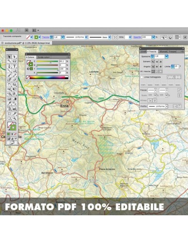The height and width of the screenshot is (243, 188).
Task: Click the Opacità link in control bar
Action: [x=137, y=37]
